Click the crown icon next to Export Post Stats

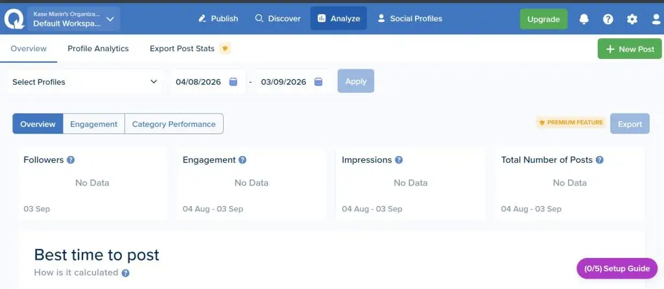click(x=225, y=49)
